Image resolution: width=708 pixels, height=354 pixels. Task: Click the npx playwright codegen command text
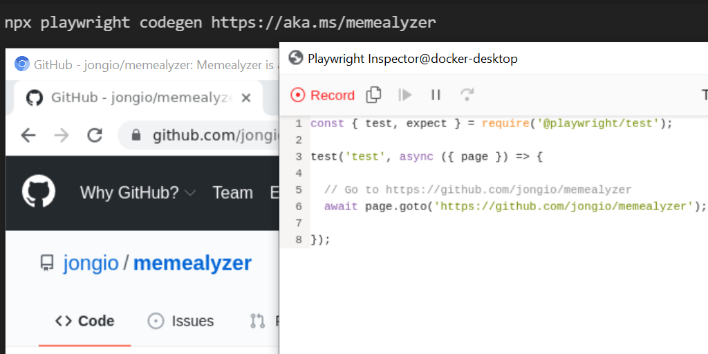(221, 23)
